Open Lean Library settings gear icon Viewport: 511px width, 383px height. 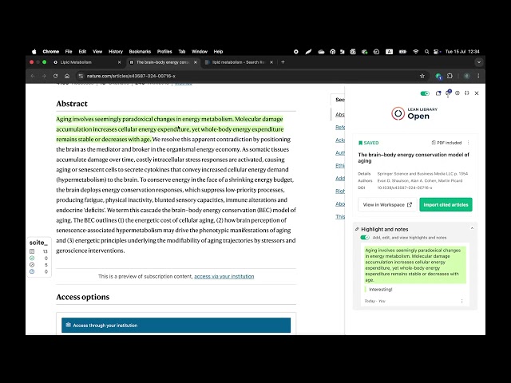(458, 93)
